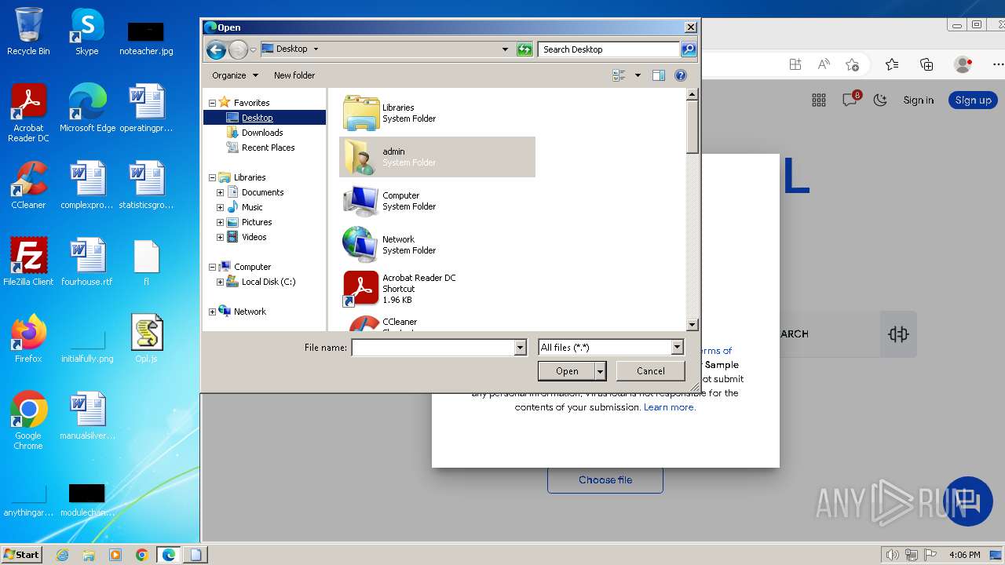The height and width of the screenshot is (565, 1005).
Task: Open the Start menu
Action: click(22, 554)
